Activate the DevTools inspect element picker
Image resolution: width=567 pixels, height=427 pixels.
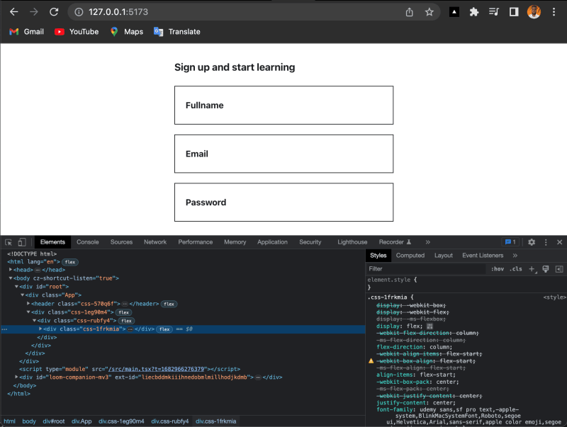pos(9,242)
